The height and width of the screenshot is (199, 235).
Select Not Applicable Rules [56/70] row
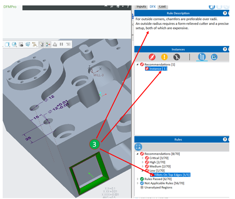click(x=162, y=183)
